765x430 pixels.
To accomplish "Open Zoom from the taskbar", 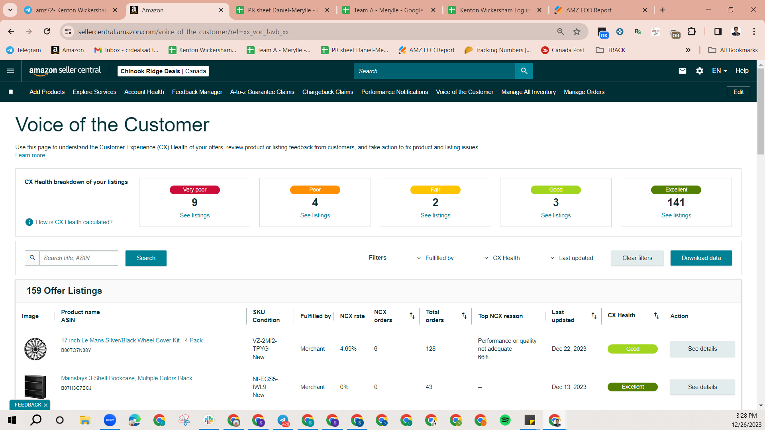I will [110, 420].
